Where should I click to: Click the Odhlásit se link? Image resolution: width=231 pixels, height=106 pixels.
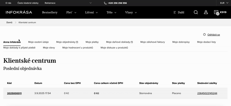(x=214, y=35)
